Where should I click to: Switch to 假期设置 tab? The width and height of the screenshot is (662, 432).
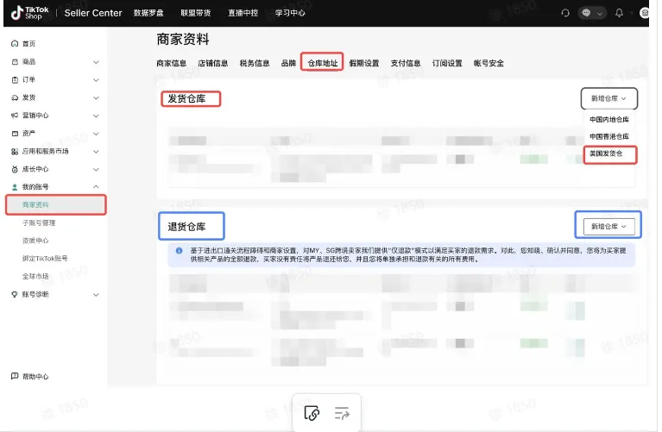(x=364, y=63)
